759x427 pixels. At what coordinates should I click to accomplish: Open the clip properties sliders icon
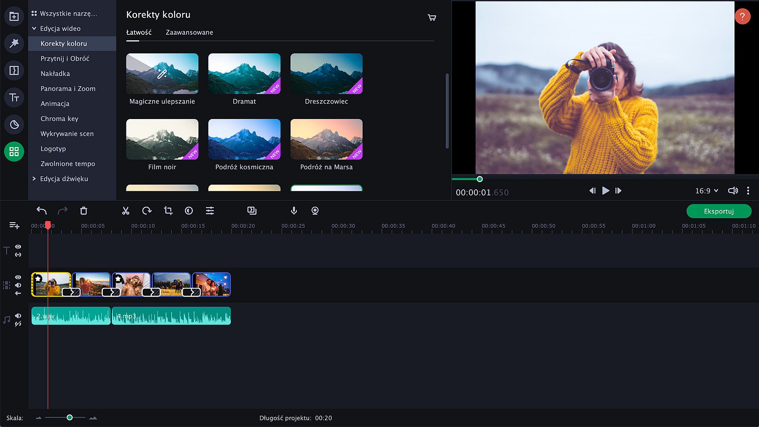[210, 211]
